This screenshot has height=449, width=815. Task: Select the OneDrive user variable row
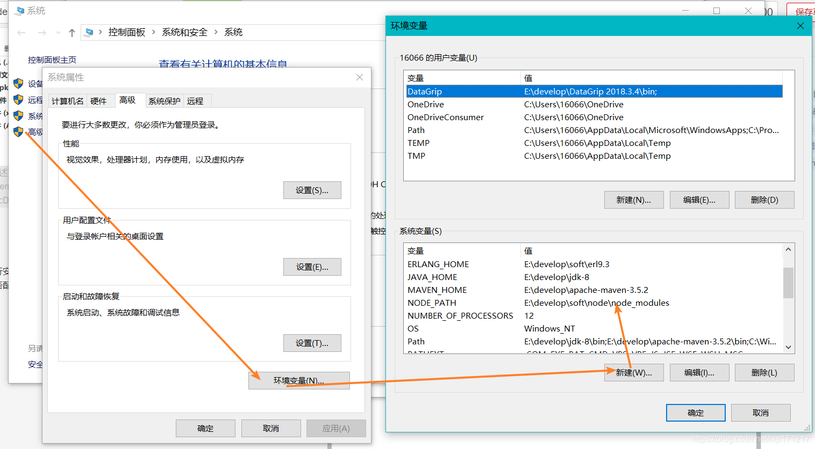(x=594, y=105)
